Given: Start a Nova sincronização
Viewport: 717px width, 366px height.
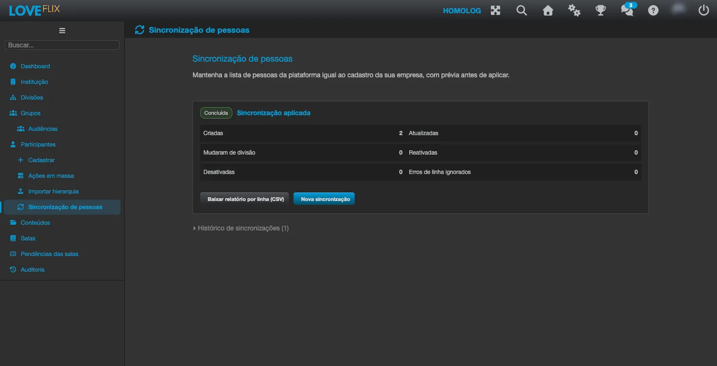Looking at the screenshot, I should pyautogui.click(x=325, y=199).
